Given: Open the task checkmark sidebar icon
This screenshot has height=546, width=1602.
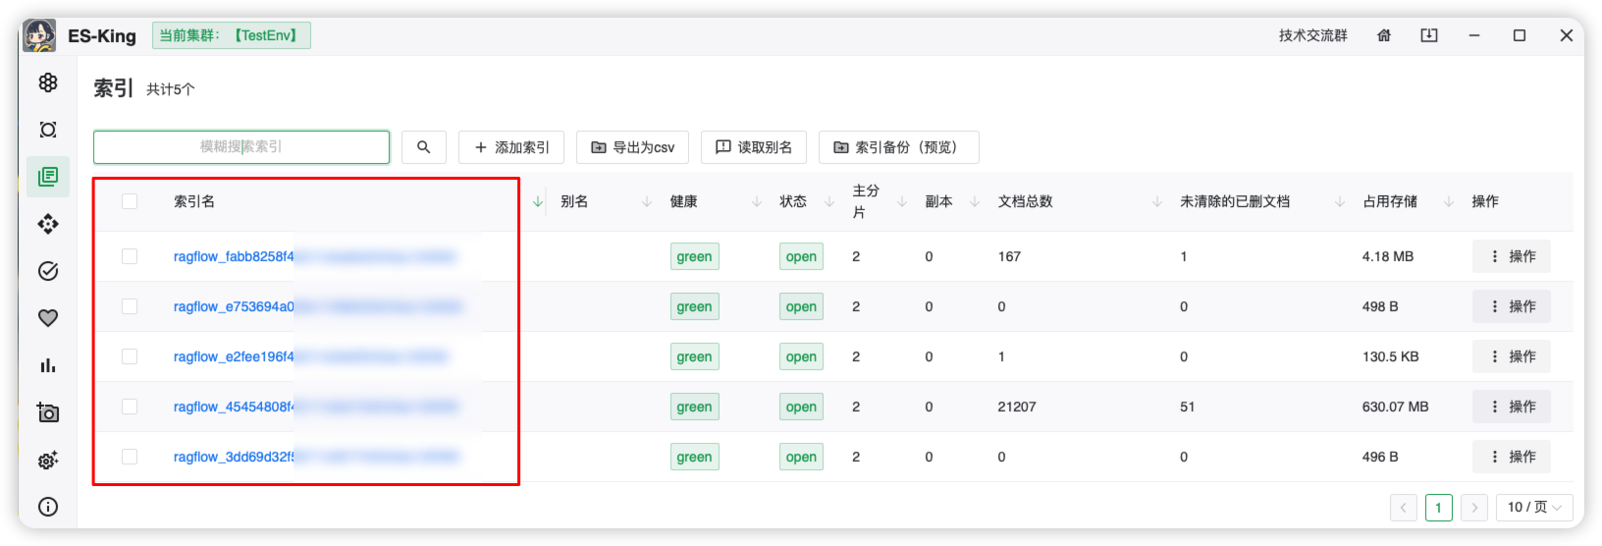Looking at the screenshot, I should (48, 271).
